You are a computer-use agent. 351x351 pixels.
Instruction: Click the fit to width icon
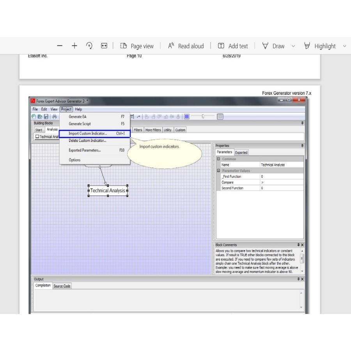104,46
